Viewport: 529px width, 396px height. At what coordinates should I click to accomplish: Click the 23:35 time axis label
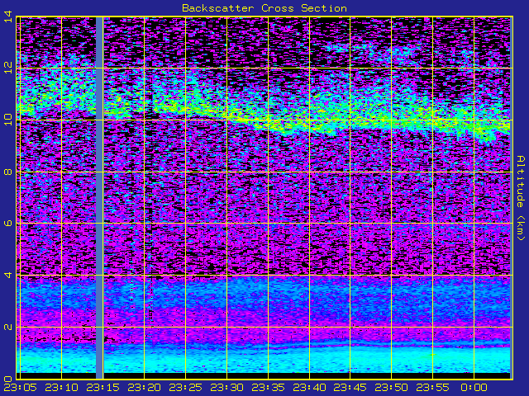coord(268,388)
